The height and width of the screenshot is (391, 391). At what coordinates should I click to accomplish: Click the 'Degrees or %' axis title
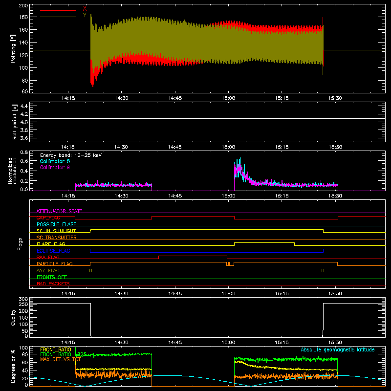[13, 366]
